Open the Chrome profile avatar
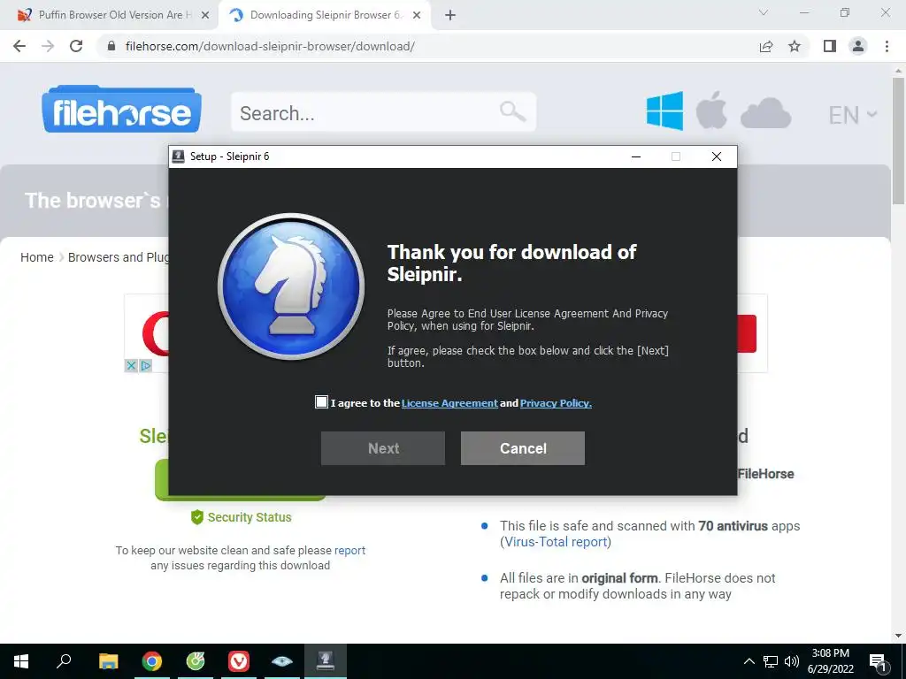The height and width of the screenshot is (679, 906). (x=858, y=46)
